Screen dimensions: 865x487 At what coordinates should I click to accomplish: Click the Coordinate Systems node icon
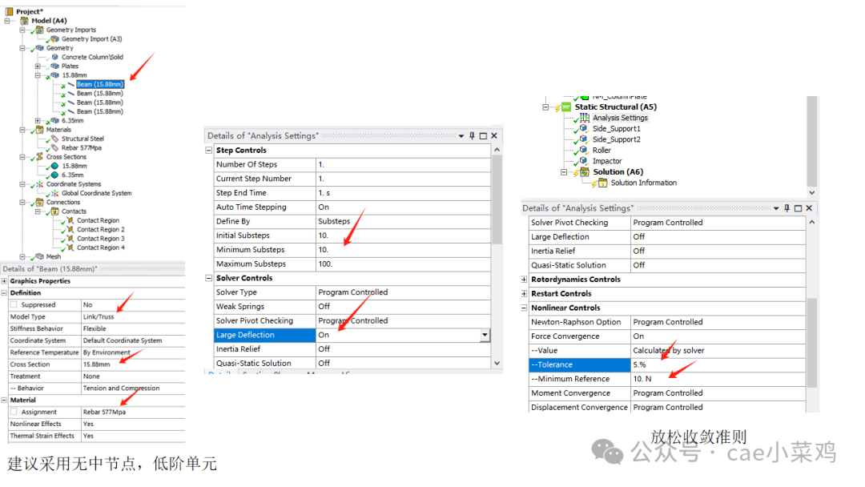[40, 184]
